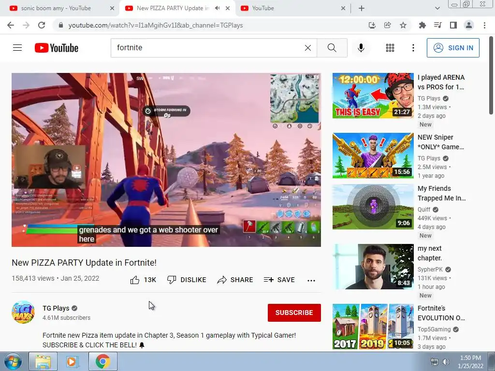Expand the tab search dropdown
The width and height of the screenshot is (495, 371).
tap(437, 8)
